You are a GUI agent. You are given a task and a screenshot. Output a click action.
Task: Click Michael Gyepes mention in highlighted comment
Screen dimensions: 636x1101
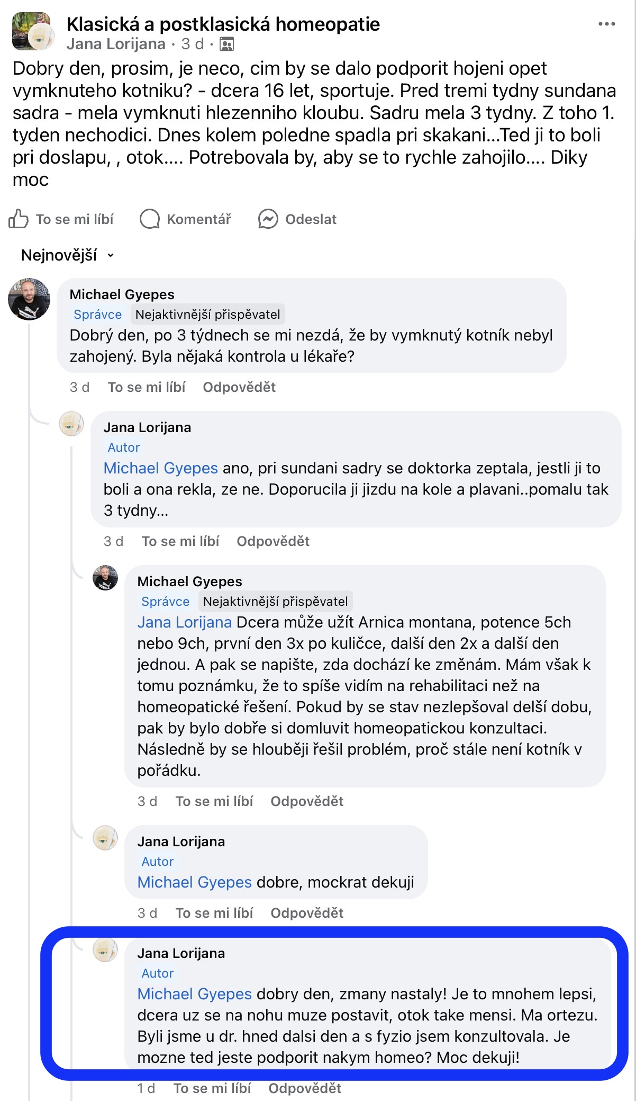point(194,994)
